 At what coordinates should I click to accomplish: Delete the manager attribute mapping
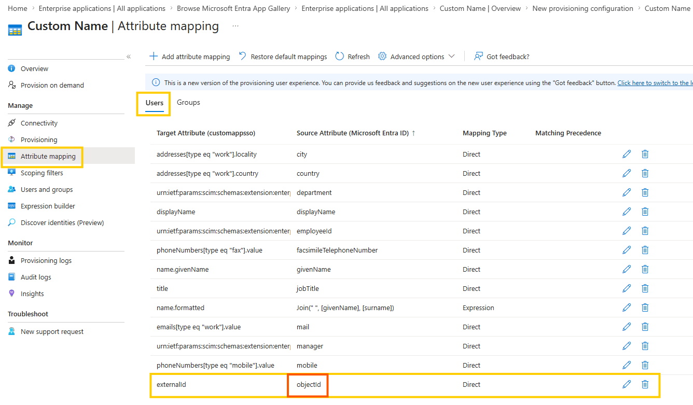[645, 346]
